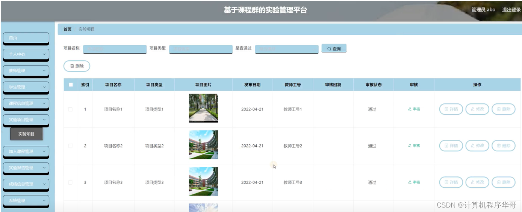Click the 审核回复 column header
The height and width of the screenshot is (212, 522).
click(333, 85)
